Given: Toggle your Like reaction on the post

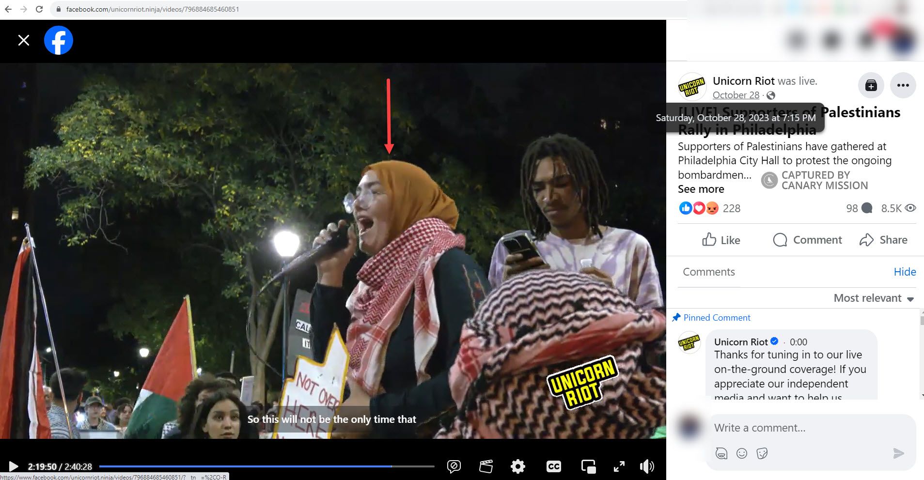Looking at the screenshot, I should click(720, 240).
